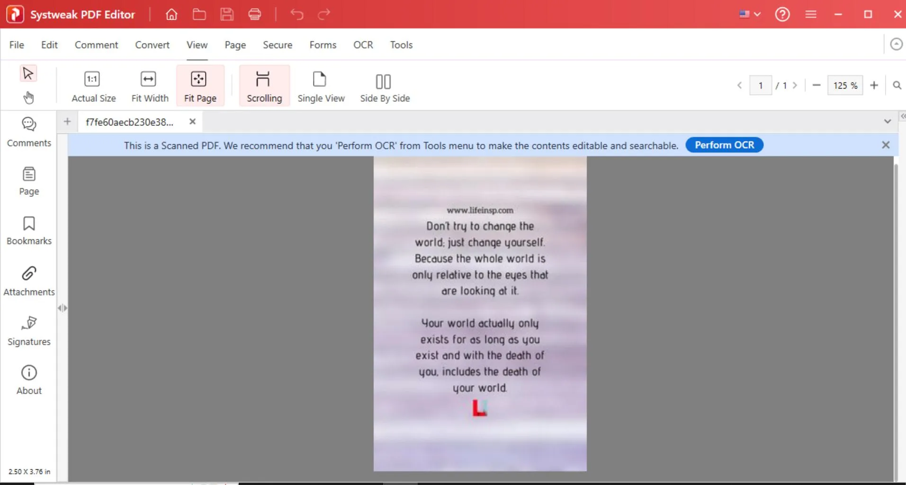This screenshot has width=906, height=485.
Task: Collapse the right panel with double chevron
Action: (902, 116)
